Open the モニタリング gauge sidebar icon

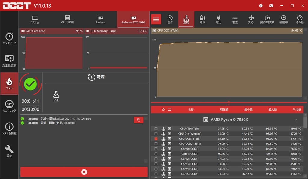9,106
